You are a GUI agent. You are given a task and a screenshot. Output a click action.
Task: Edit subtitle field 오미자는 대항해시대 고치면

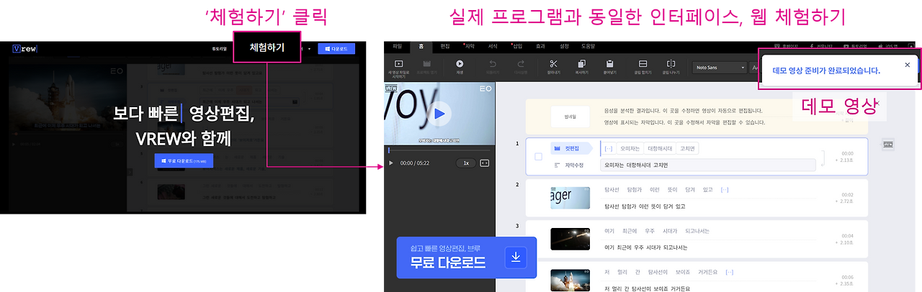click(x=708, y=165)
